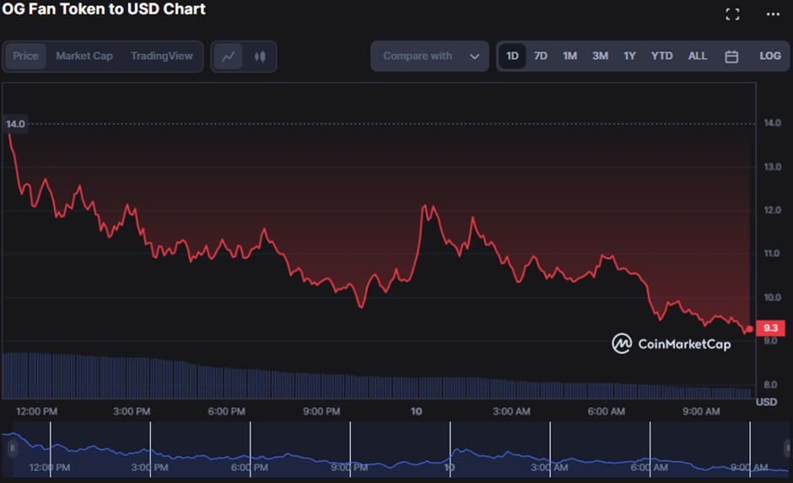Screen dimensions: 793x483
Task: Click the 9:00 AM x-axis label
Action: (701, 411)
